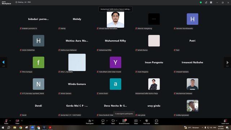Select 'Muhammad Rifky' participant name
The image size is (231, 130).
point(115,41)
